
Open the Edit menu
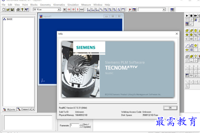(x=10, y=5)
